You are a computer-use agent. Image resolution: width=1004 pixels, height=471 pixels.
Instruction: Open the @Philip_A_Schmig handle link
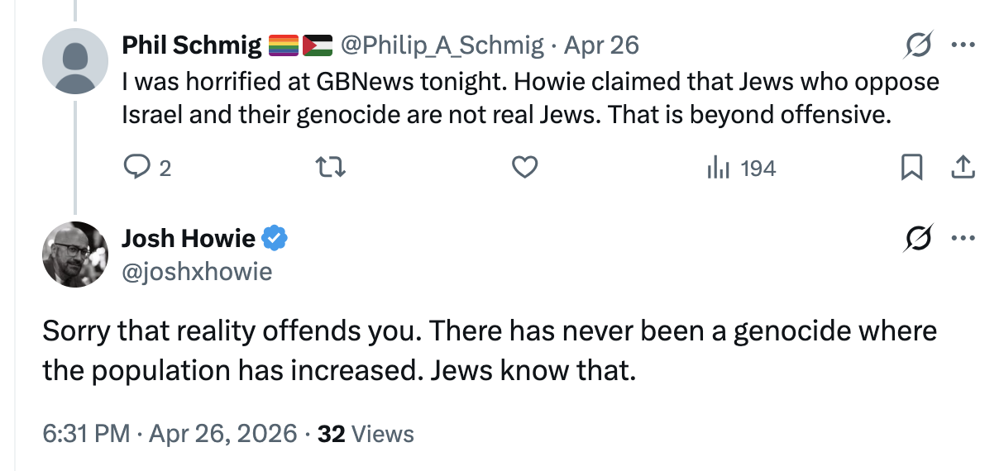[442, 45]
